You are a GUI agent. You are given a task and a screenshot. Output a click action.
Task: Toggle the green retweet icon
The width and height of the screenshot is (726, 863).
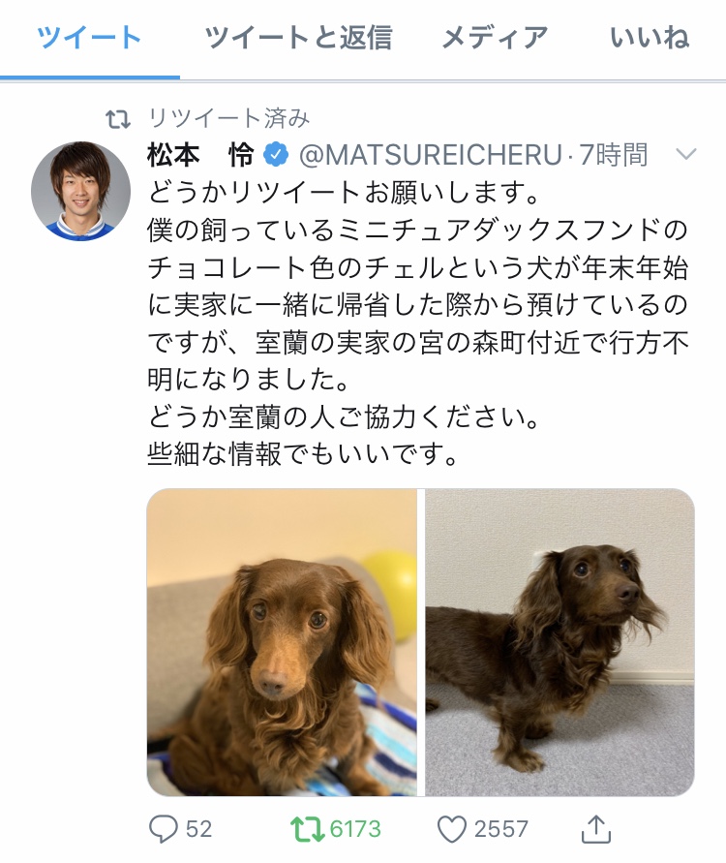[308, 829]
